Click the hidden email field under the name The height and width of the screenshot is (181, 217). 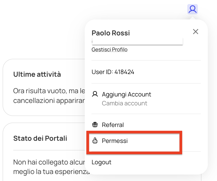coord(137,41)
